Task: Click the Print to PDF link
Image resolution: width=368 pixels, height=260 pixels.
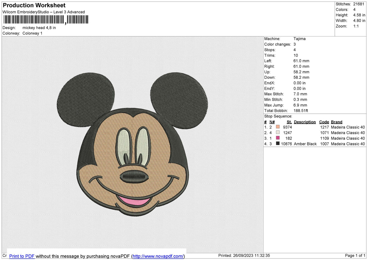Action: (22, 256)
